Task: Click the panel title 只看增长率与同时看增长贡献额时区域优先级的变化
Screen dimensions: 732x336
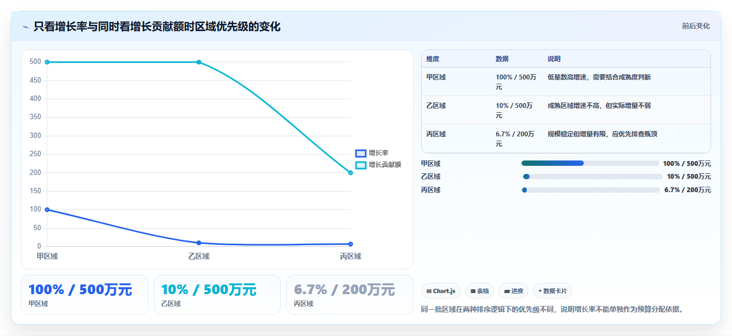Action: point(157,27)
